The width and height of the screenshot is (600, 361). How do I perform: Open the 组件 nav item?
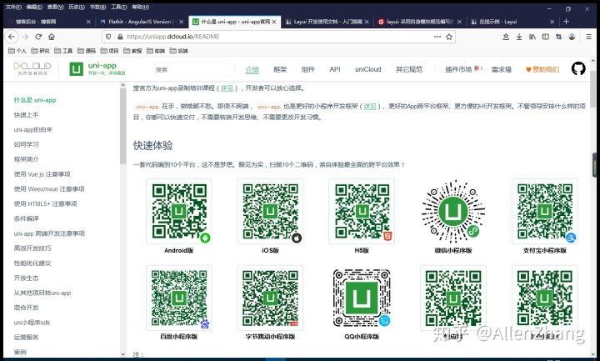[308, 69]
